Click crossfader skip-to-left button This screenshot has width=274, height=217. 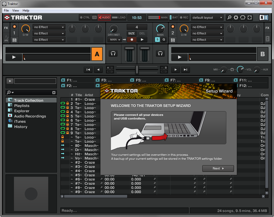click(x=88, y=70)
